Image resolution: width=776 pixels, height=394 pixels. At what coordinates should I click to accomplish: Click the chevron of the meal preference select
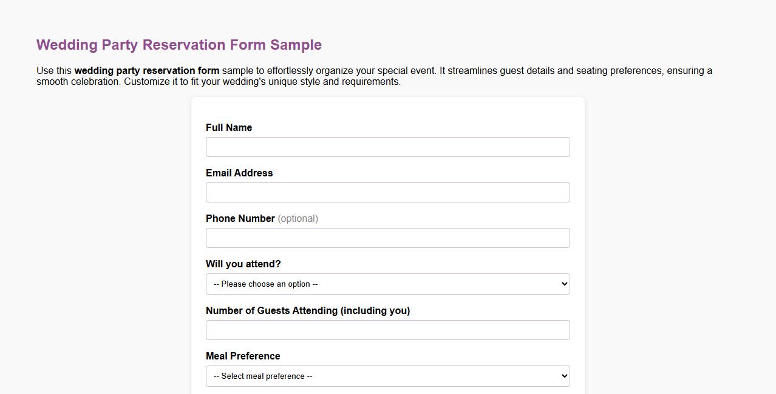pos(564,376)
